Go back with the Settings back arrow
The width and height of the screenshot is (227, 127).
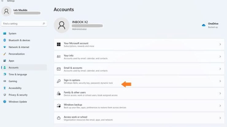(2, 1)
